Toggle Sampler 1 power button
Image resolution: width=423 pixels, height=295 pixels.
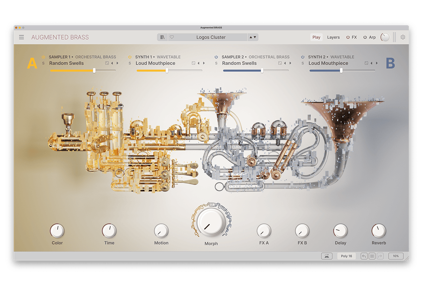(43, 57)
